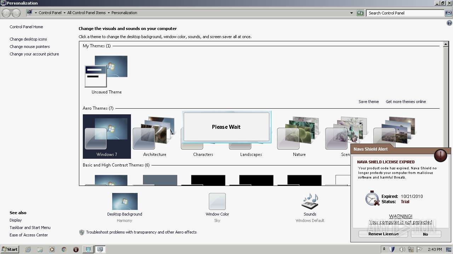Image resolution: width=453 pixels, height=254 pixels.
Task: Click in Search Control Panel field
Action: tap(405, 13)
